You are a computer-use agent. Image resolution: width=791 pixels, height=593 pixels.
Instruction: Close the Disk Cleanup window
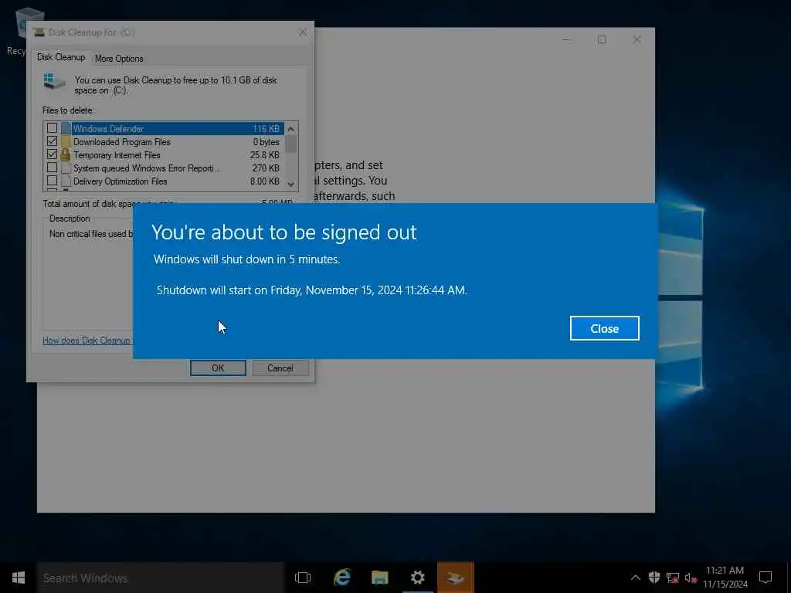coord(302,32)
